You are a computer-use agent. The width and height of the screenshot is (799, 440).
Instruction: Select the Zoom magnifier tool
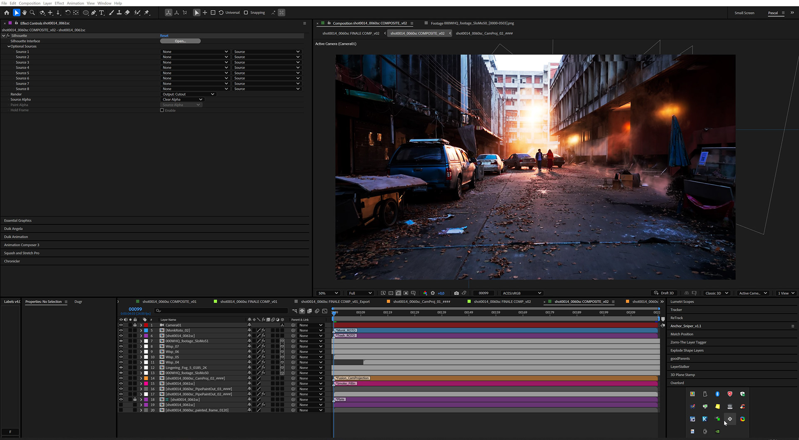point(32,13)
